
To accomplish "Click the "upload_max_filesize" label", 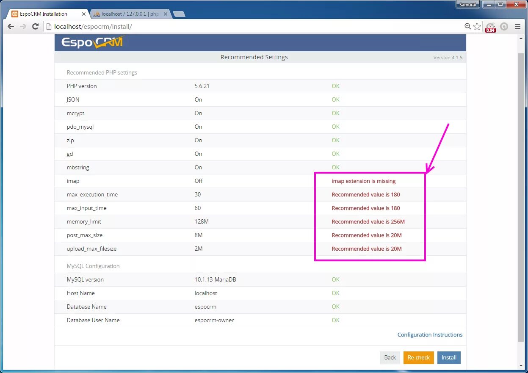I will point(91,249).
